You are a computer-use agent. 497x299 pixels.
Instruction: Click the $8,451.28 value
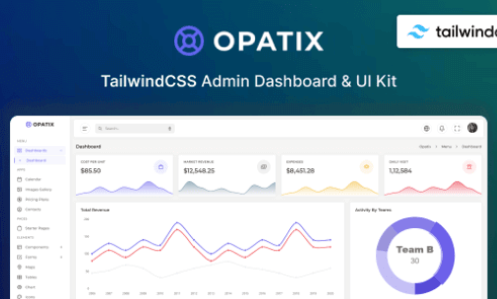click(300, 171)
